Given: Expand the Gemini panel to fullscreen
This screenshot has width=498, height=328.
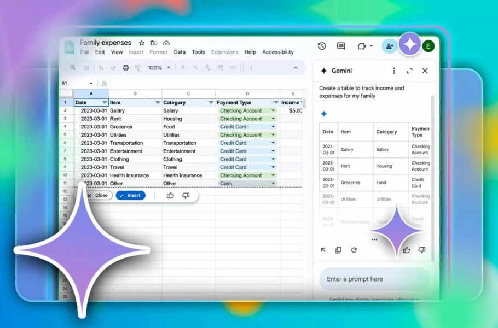Looking at the screenshot, I should pos(409,71).
